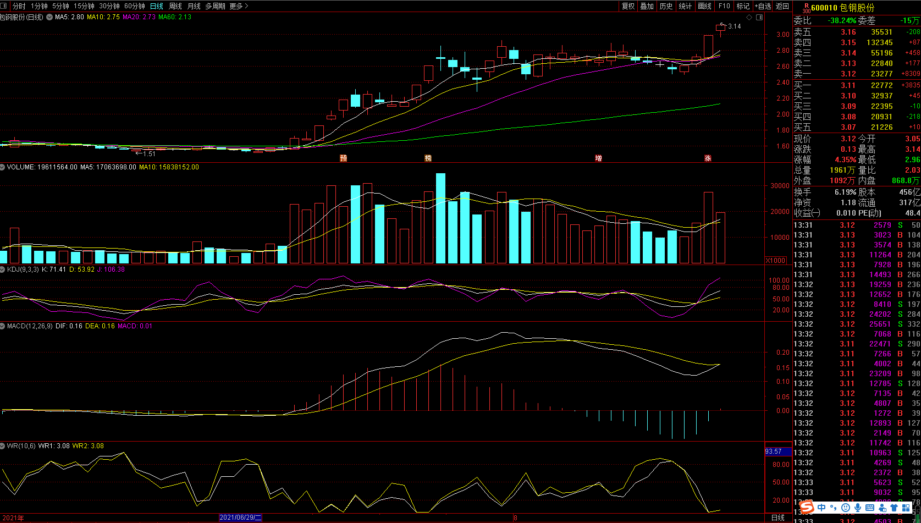Select the 30分钟 period tab
921x523 pixels.
(x=109, y=6)
